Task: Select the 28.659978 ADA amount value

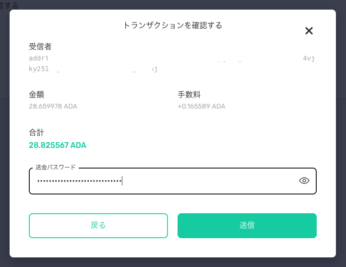Action: click(53, 106)
